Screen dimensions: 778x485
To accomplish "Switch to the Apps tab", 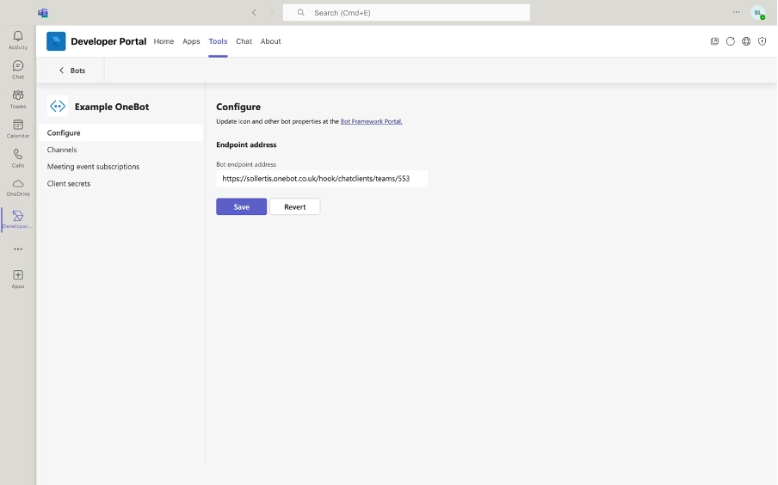I will tap(191, 41).
